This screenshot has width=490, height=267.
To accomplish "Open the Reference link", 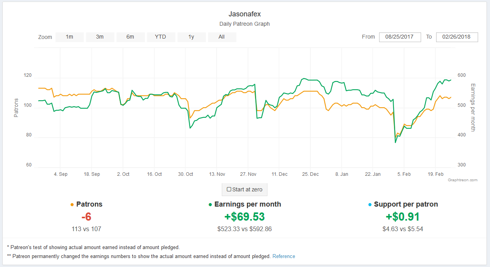I will point(284,256).
